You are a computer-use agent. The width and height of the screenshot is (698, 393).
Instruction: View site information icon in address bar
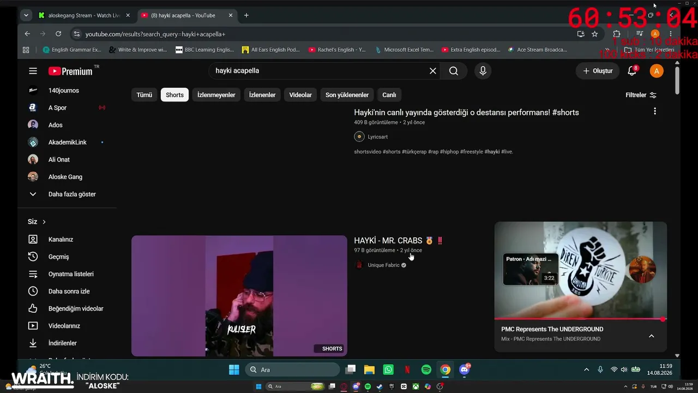76,34
